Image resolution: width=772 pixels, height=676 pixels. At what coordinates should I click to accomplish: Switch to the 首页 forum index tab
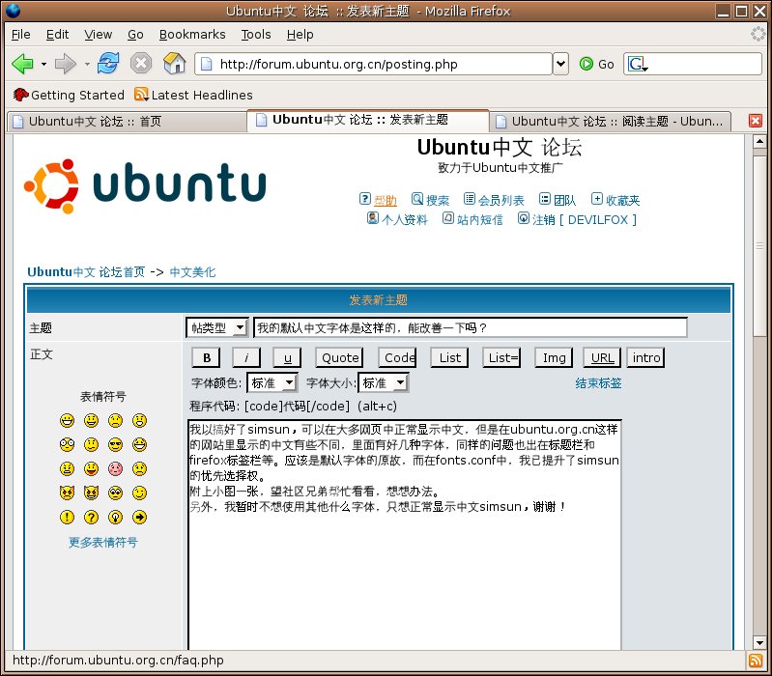click(127, 121)
